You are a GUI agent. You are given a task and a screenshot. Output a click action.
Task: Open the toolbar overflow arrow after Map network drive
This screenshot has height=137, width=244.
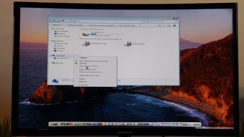(140, 25)
